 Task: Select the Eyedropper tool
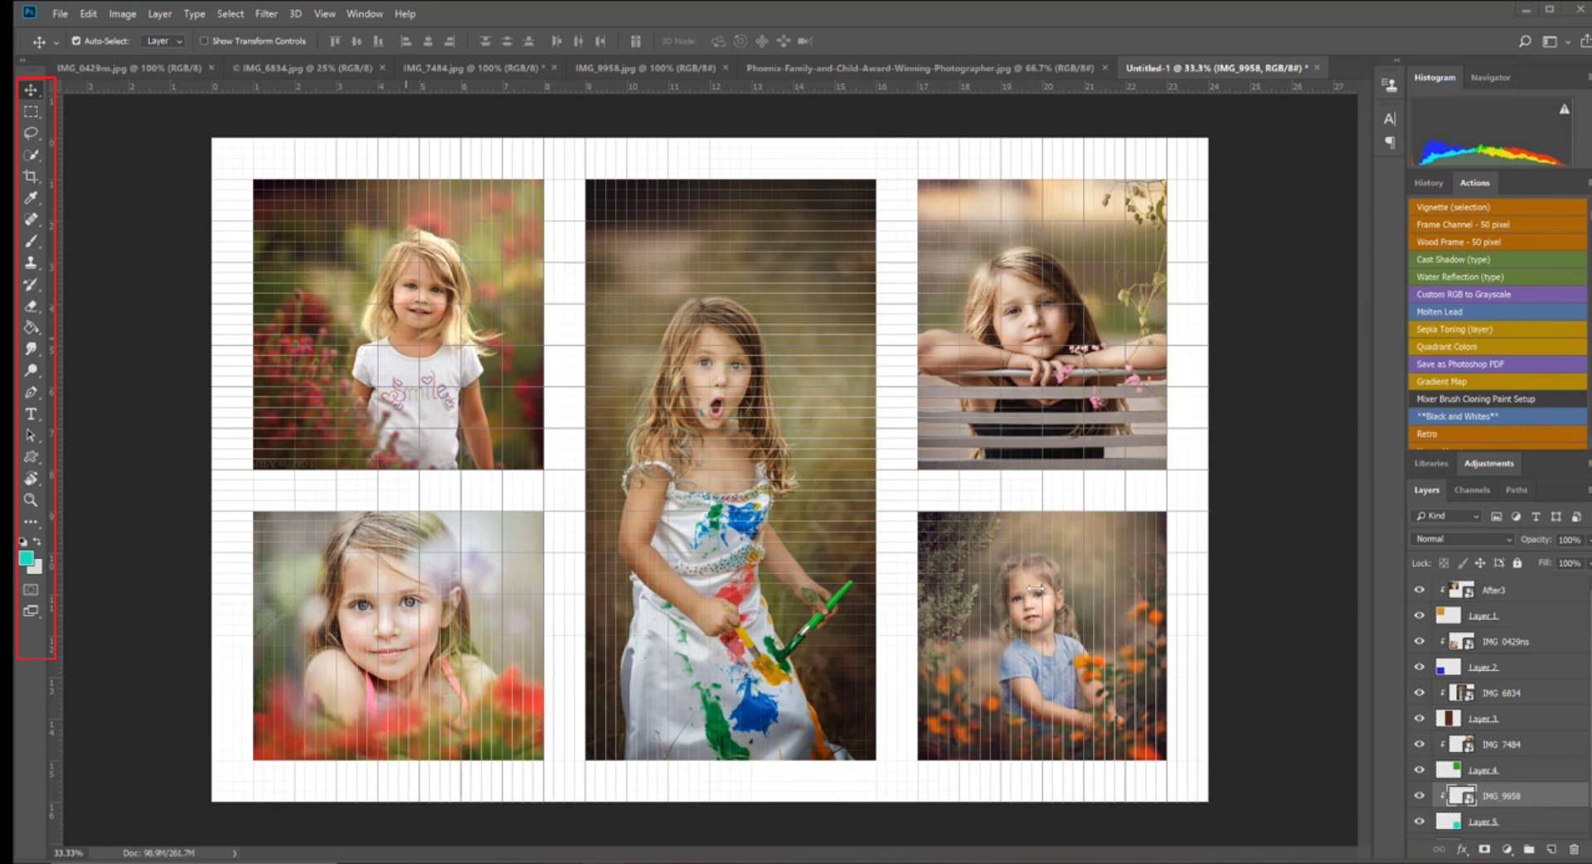tap(31, 198)
